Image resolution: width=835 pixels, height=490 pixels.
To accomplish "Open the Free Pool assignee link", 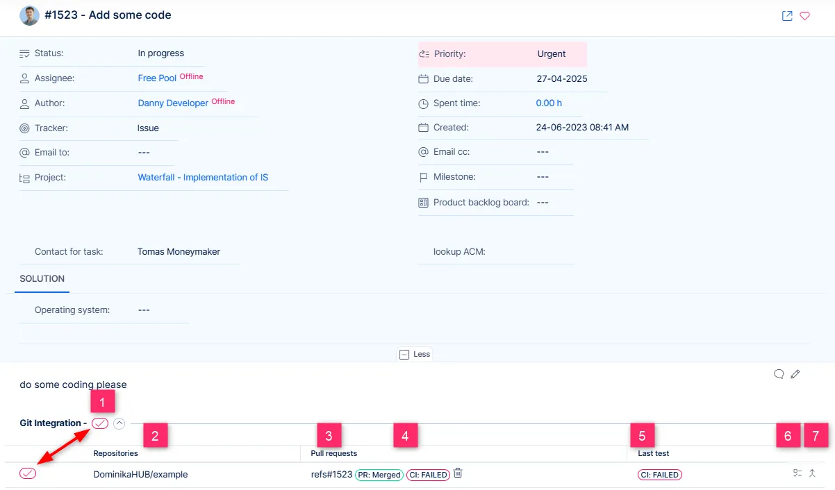I will pos(157,78).
